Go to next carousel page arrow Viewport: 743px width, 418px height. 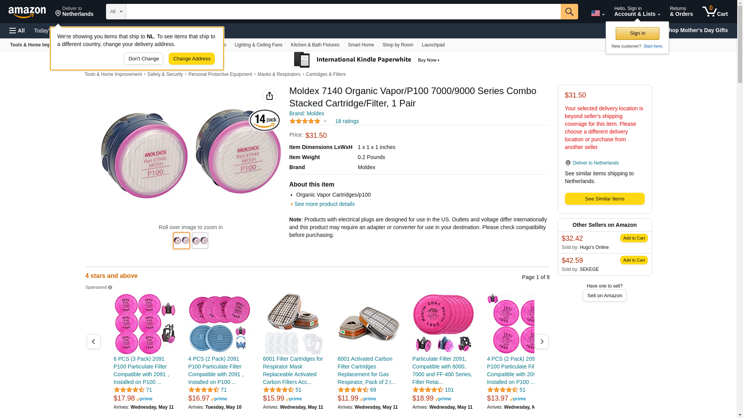click(542, 341)
